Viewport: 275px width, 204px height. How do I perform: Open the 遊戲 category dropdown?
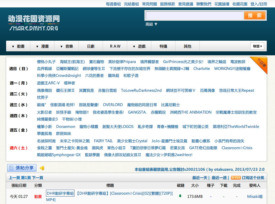[139, 46]
